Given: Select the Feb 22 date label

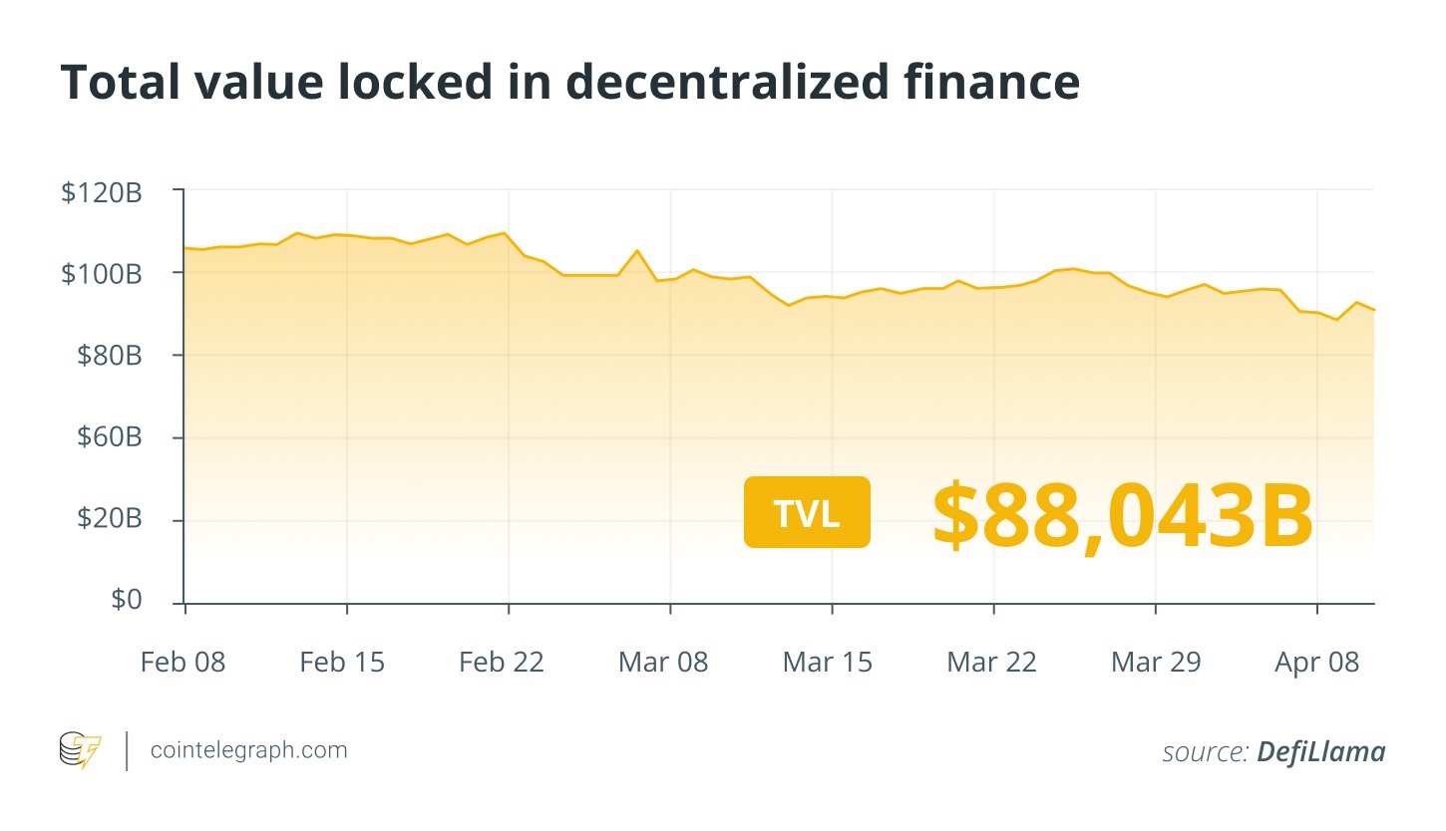Looking at the screenshot, I should (x=502, y=662).
